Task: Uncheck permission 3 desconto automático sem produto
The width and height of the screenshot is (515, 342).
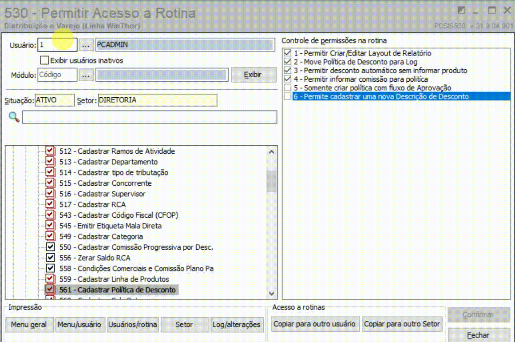Action: click(288, 70)
